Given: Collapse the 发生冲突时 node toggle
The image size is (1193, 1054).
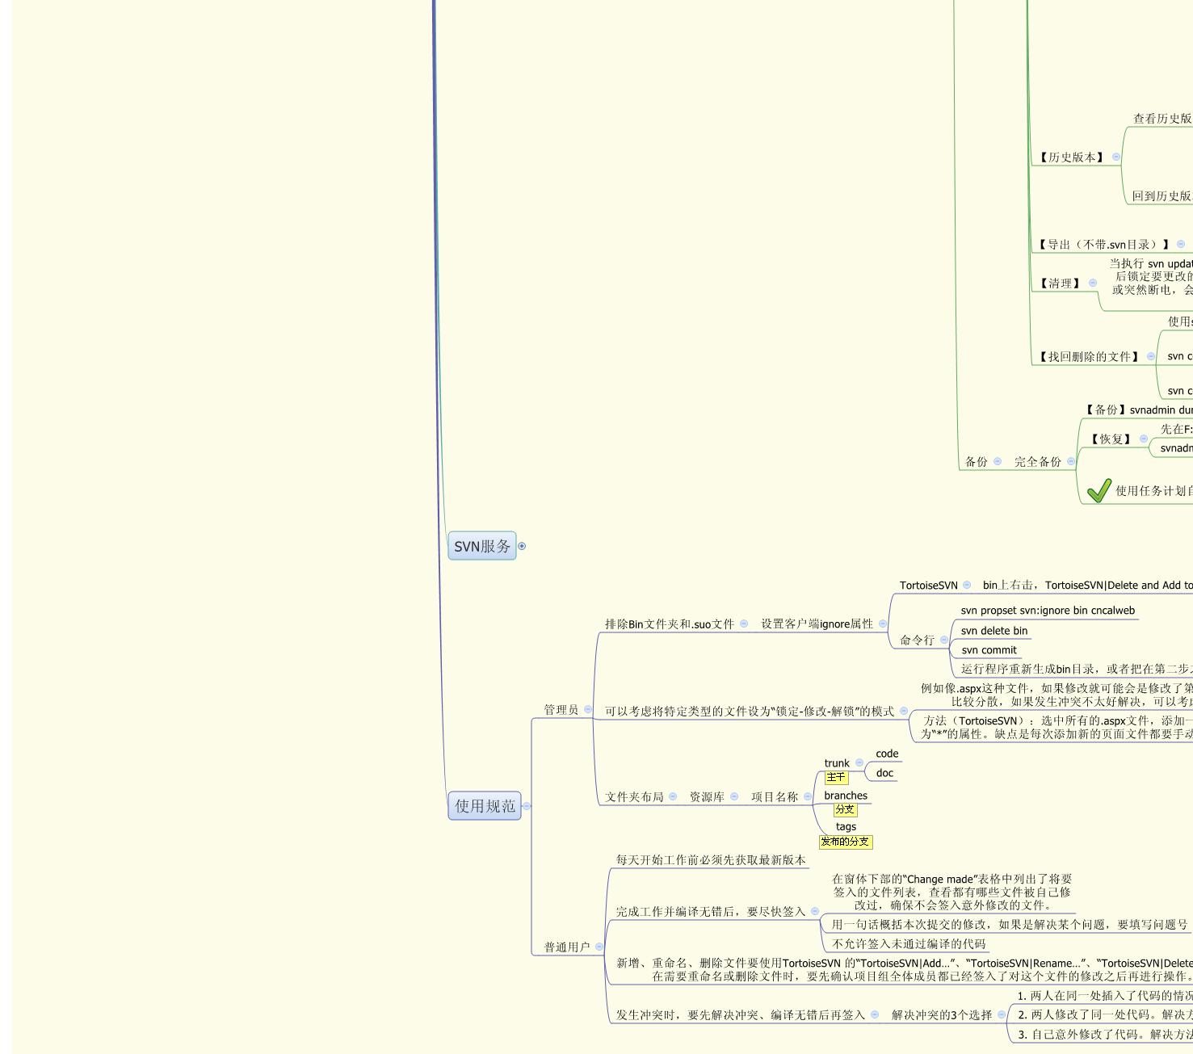Looking at the screenshot, I should tap(874, 1014).
